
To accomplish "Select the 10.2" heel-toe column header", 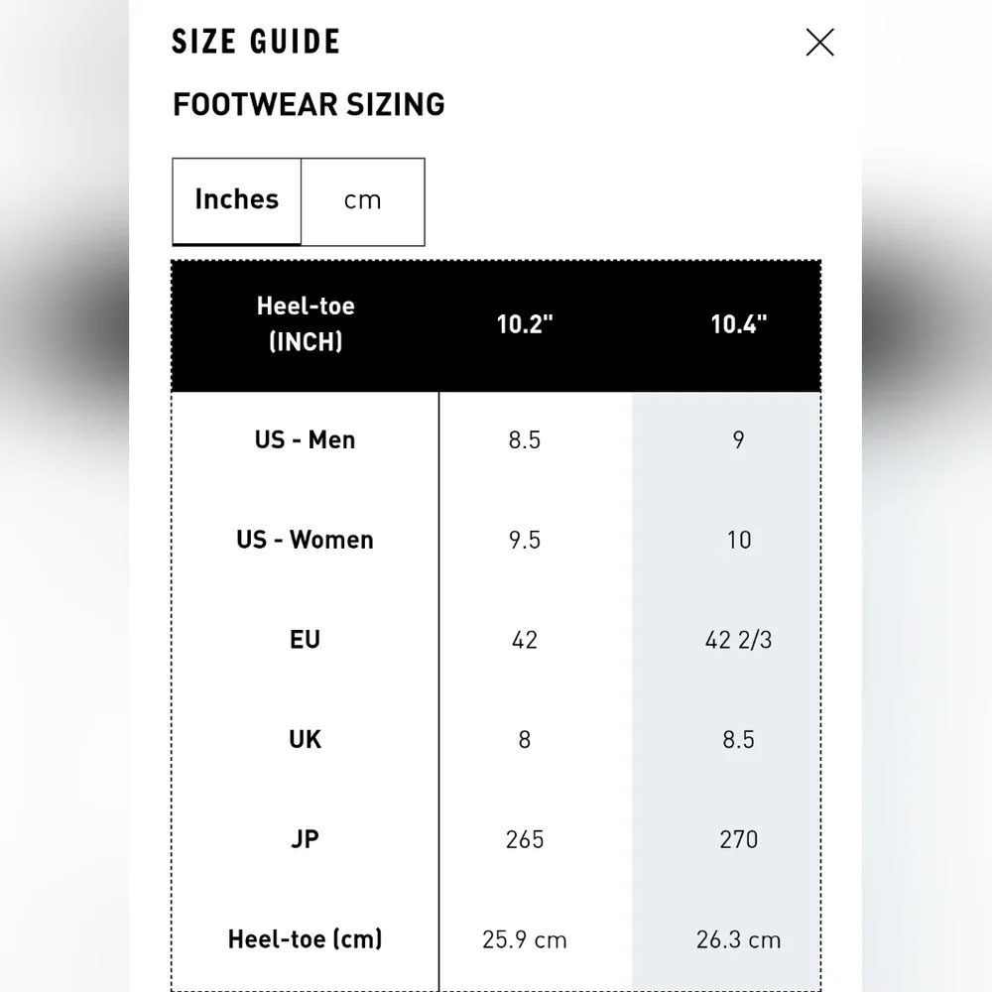I will point(525,324).
